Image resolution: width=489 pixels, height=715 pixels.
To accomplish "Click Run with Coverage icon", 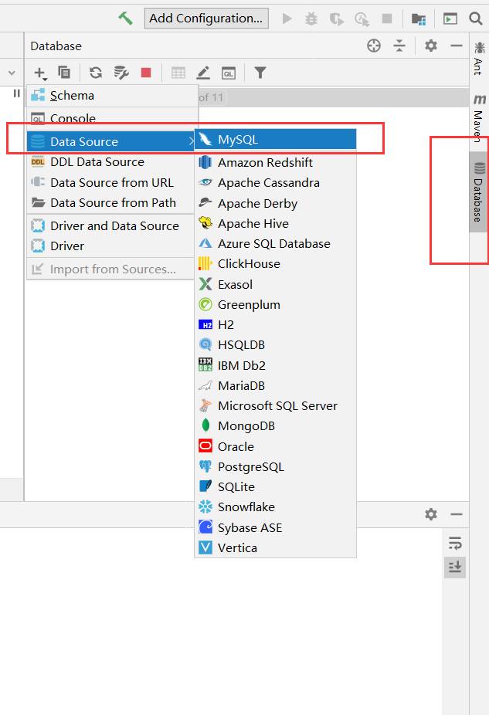I will (x=337, y=19).
